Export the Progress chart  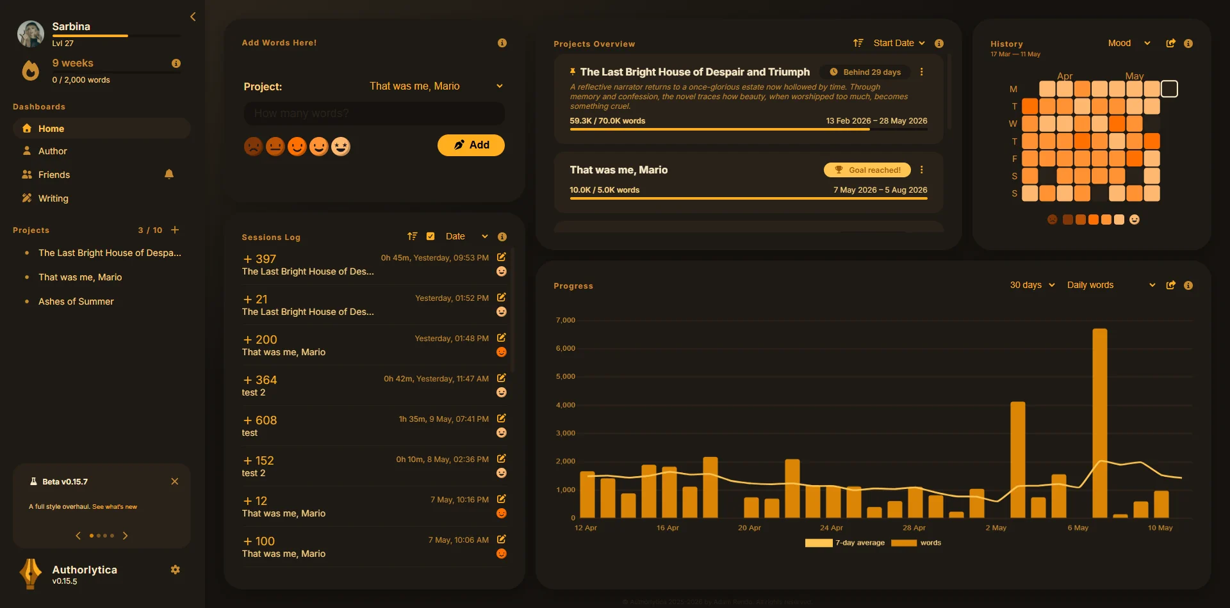(1171, 285)
